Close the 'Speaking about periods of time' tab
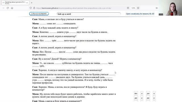This screenshot has height=102, width=182. pyautogui.click(x=27, y=3)
